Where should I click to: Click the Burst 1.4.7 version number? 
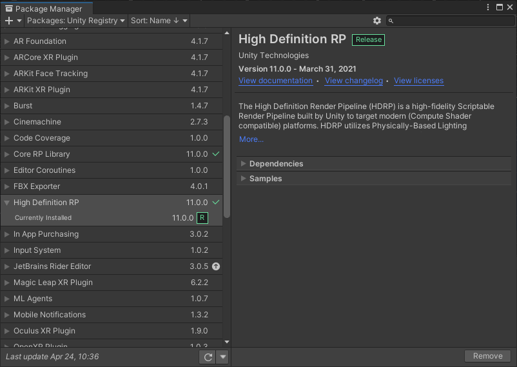199,106
